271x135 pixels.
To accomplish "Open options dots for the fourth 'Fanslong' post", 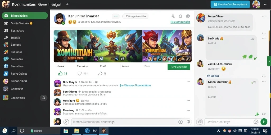I will (x=188, y=110).
